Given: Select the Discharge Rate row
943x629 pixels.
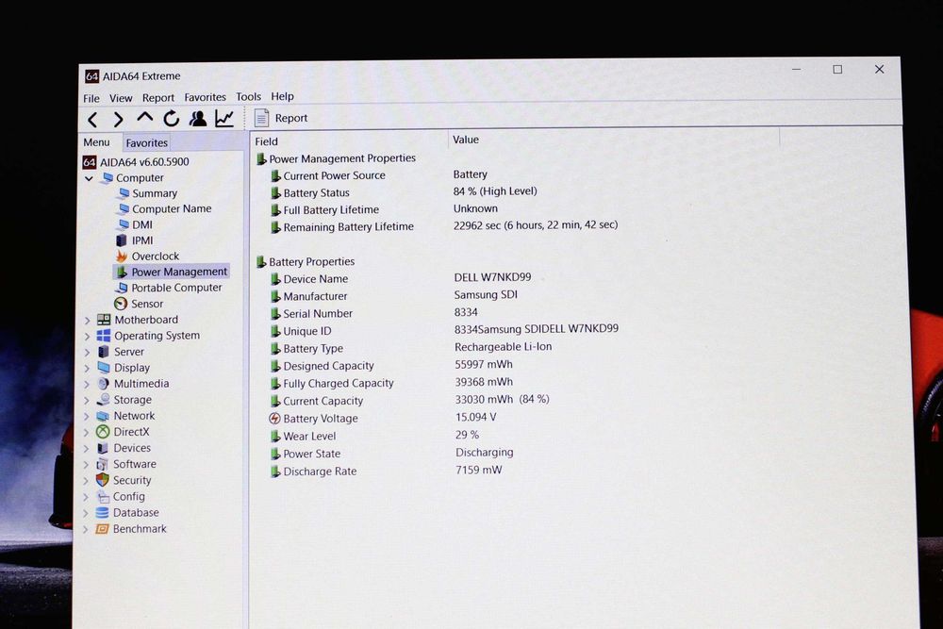Looking at the screenshot, I should tap(386, 471).
